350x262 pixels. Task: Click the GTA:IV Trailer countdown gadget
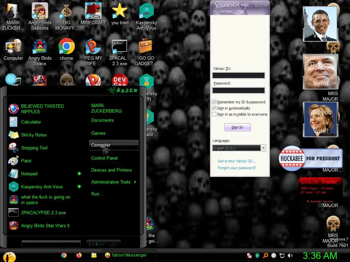pos(320,190)
